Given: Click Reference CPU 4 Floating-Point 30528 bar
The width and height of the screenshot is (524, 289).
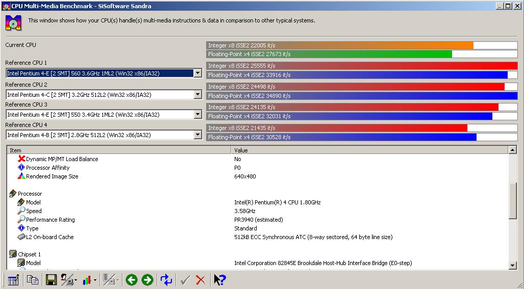Looking at the screenshot, I should pyautogui.click(x=341, y=137).
